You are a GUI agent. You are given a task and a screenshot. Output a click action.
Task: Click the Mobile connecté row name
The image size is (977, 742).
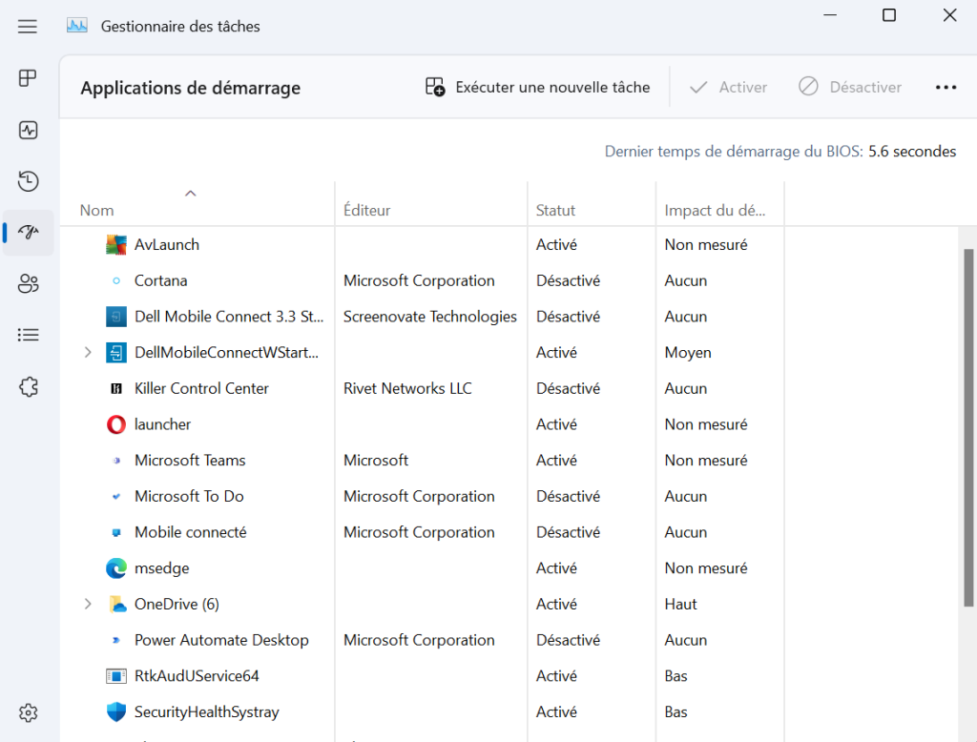click(191, 533)
